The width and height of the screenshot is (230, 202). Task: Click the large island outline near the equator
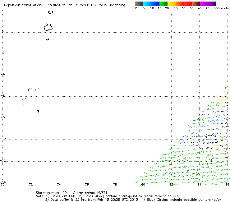click(48, 27)
